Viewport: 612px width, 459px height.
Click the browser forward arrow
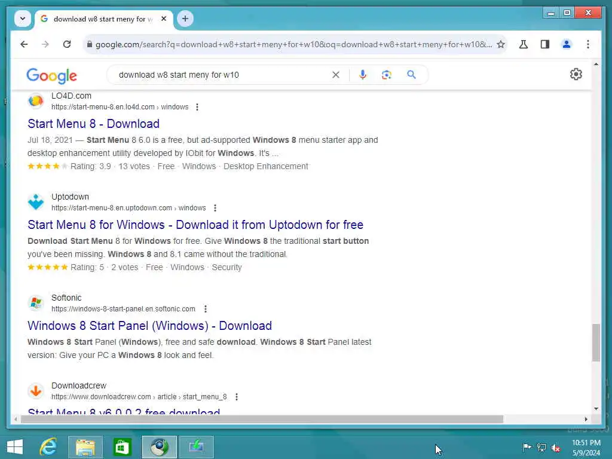click(x=45, y=44)
